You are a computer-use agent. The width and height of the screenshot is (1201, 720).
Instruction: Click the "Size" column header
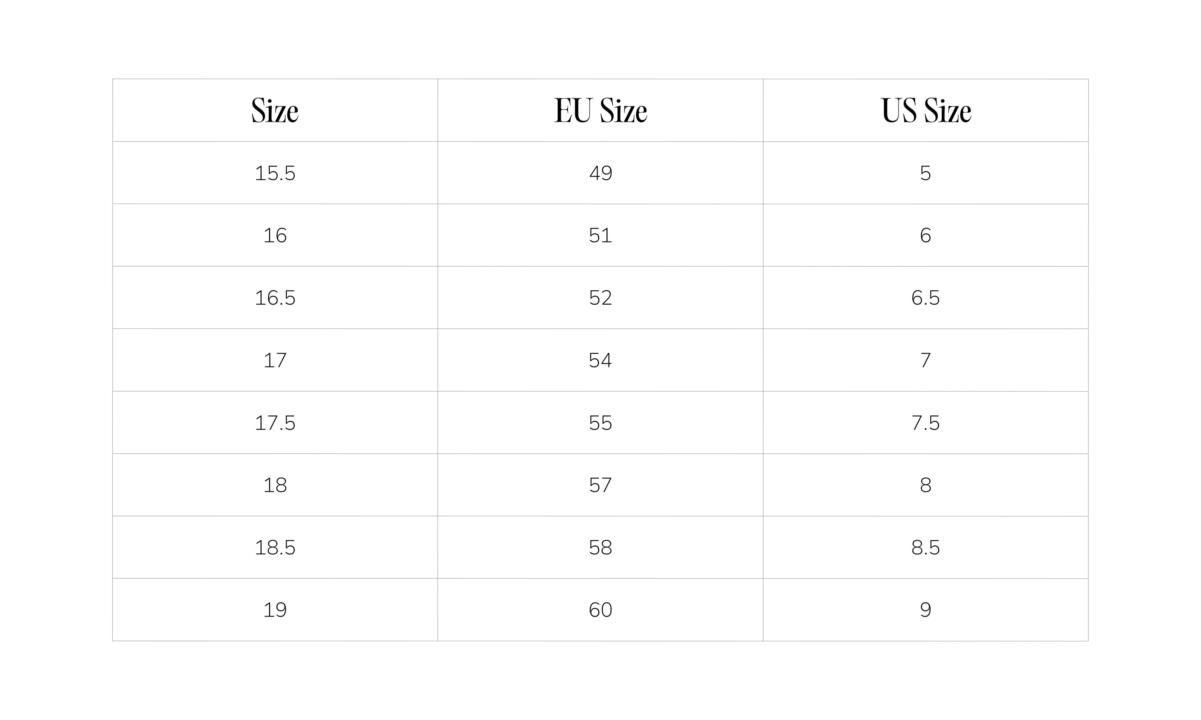pyautogui.click(x=275, y=111)
